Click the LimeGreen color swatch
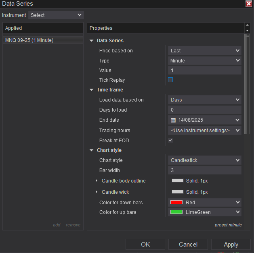 (x=176, y=212)
